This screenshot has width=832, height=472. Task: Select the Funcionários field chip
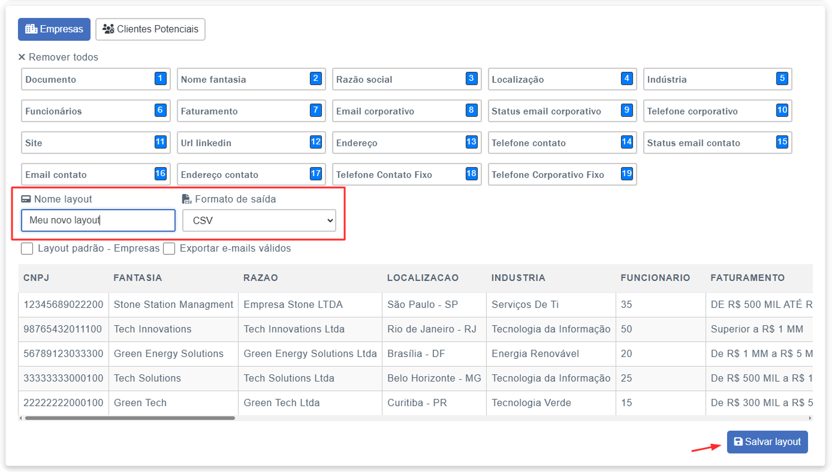96,111
